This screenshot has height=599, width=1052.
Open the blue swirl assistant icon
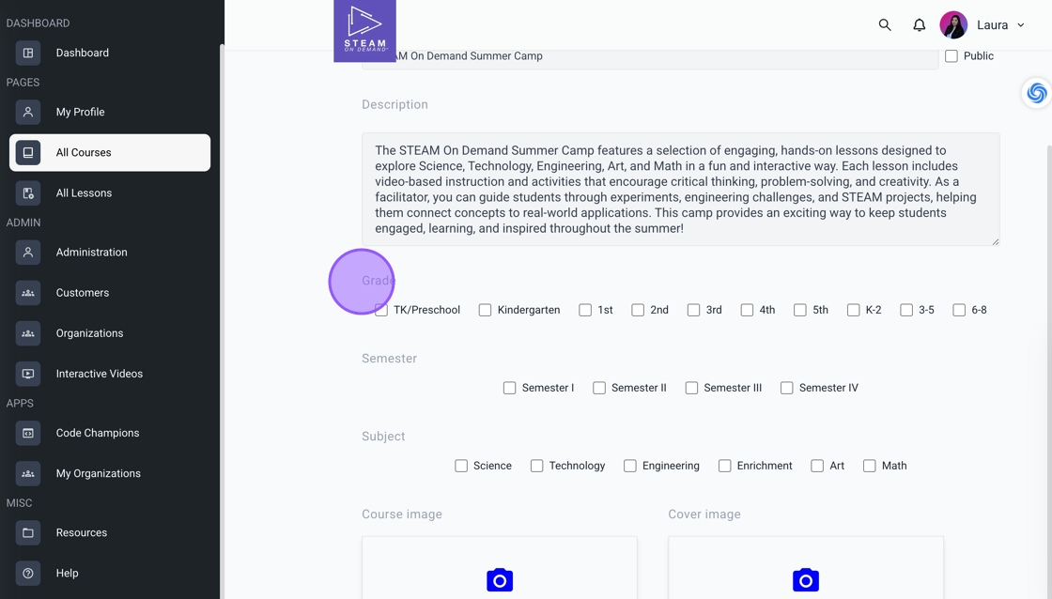point(1036,93)
